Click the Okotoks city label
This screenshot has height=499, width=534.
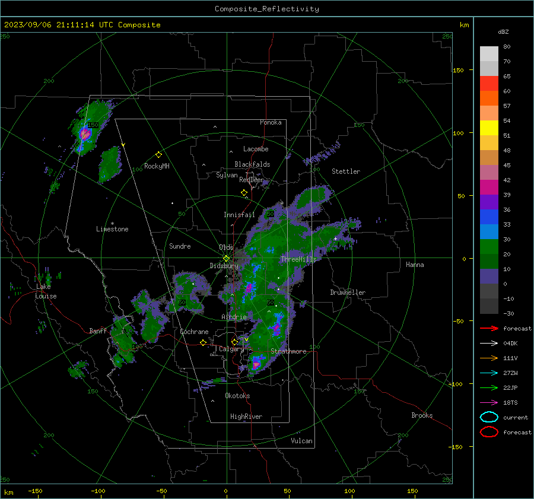point(237,396)
